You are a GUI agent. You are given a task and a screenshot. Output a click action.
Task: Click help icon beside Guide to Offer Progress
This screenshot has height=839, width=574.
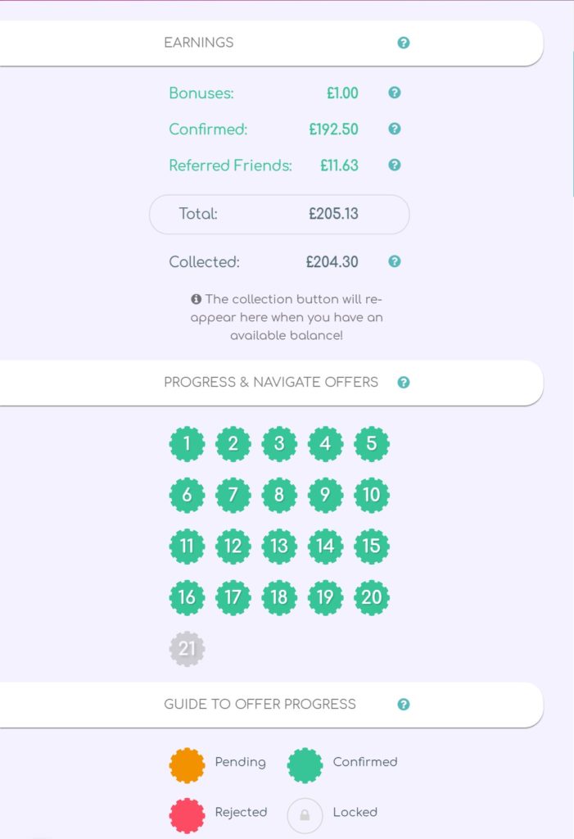click(x=404, y=704)
